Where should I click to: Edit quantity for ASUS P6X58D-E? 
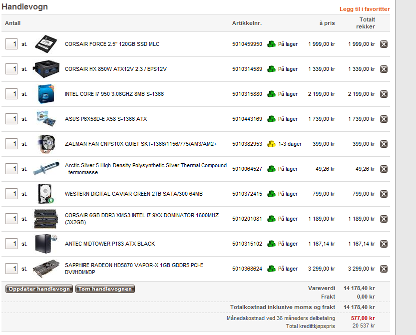[x=11, y=119]
